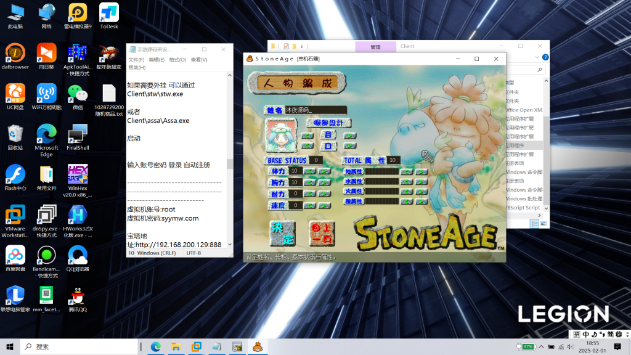Click left arrow next to 火属性
631x355 pixels.
click(x=406, y=192)
